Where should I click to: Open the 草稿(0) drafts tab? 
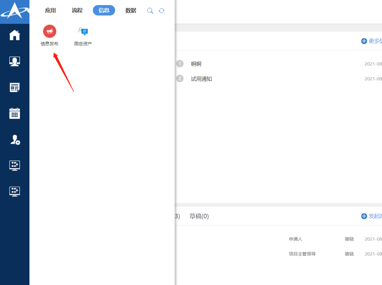[199, 216]
